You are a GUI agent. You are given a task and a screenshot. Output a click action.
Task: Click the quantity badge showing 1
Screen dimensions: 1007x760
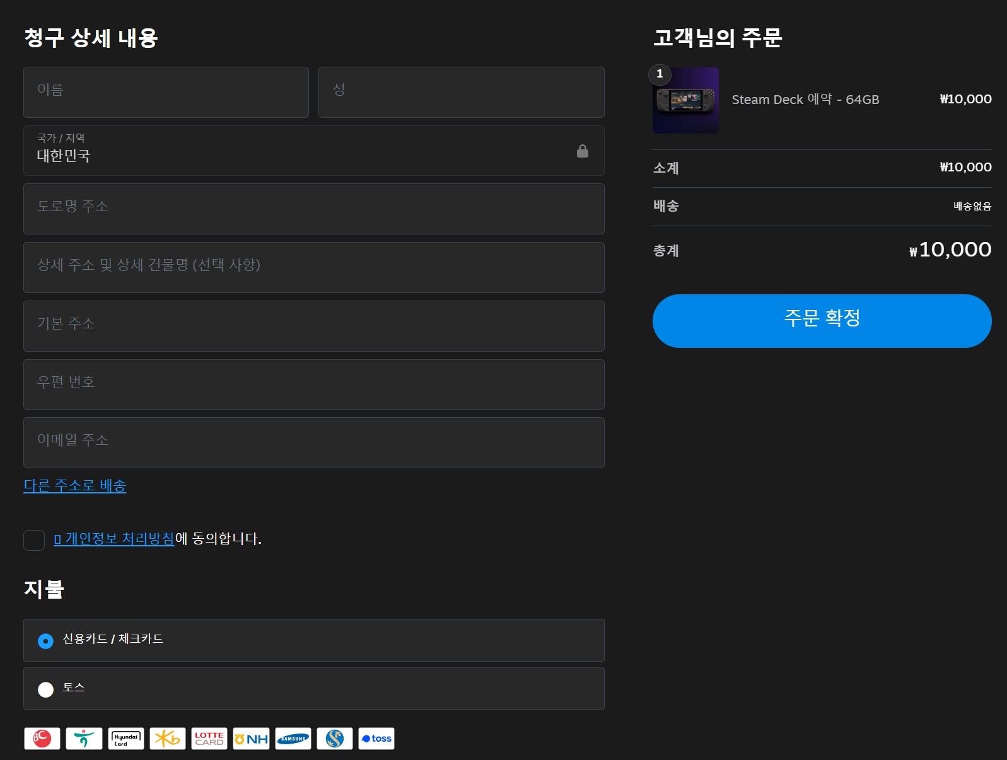coord(660,74)
